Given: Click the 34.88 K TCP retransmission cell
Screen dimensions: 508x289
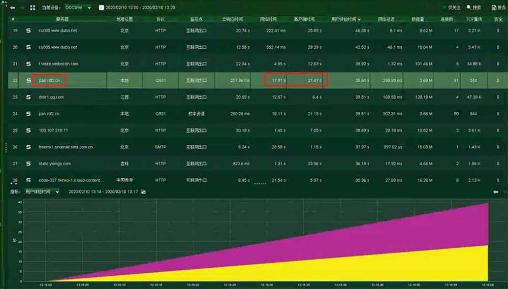Looking at the screenshot, I should tap(474, 64).
